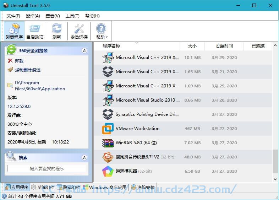The width and height of the screenshot is (279, 200).
Task: Click Dropbox-style icon of 1.65 MB Visual C++ row
Action: [108, 72]
